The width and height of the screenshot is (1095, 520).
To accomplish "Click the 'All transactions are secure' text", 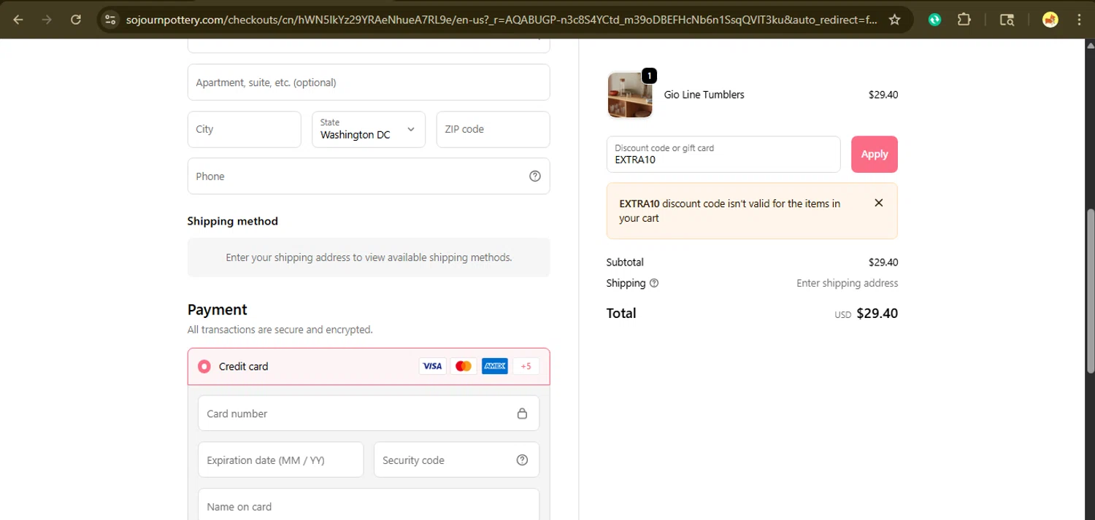I will tap(280, 330).
